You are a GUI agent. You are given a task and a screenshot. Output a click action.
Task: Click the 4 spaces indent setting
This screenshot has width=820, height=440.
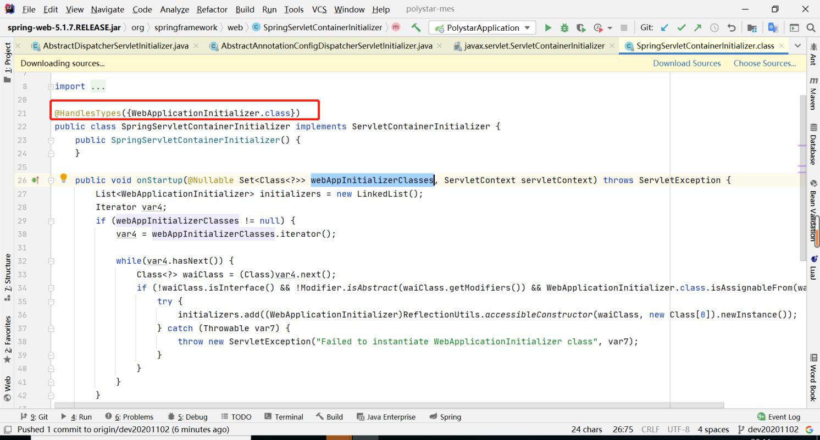click(713, 430)
